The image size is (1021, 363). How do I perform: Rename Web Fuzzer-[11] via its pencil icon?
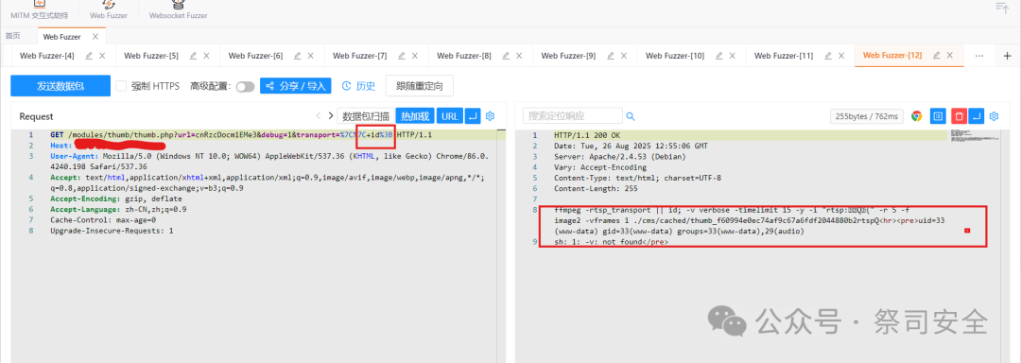pyautogui.click(x=827, y=56)
